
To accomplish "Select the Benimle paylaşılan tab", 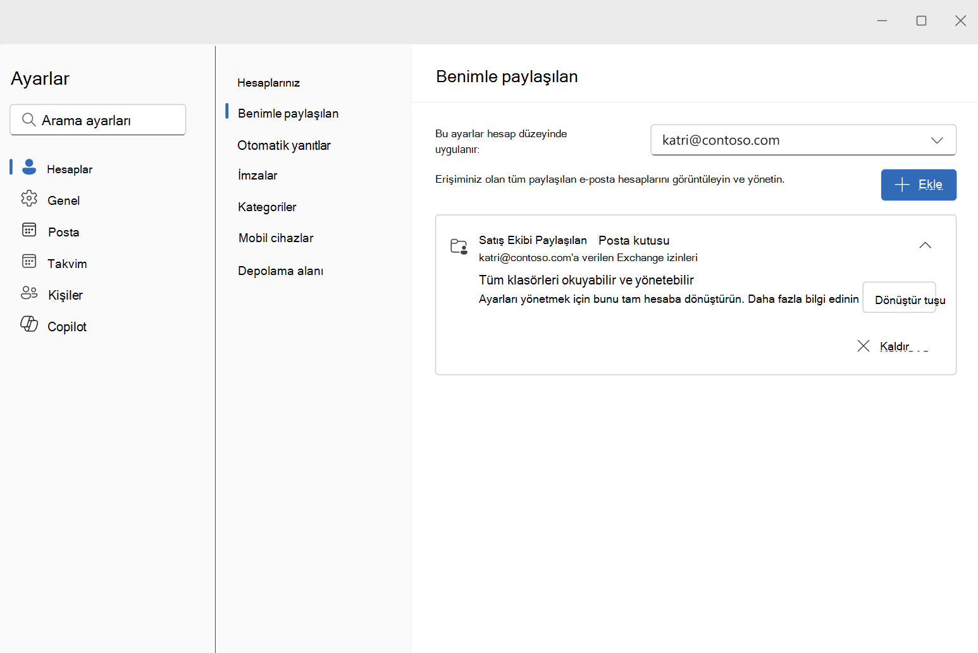I will (288, 113).
